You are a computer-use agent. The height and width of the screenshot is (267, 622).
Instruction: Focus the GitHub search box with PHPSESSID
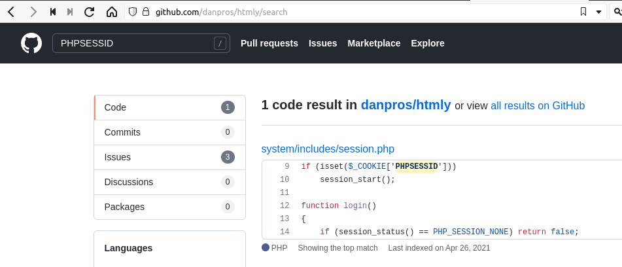pyautogui.click(x=141, y=43)
